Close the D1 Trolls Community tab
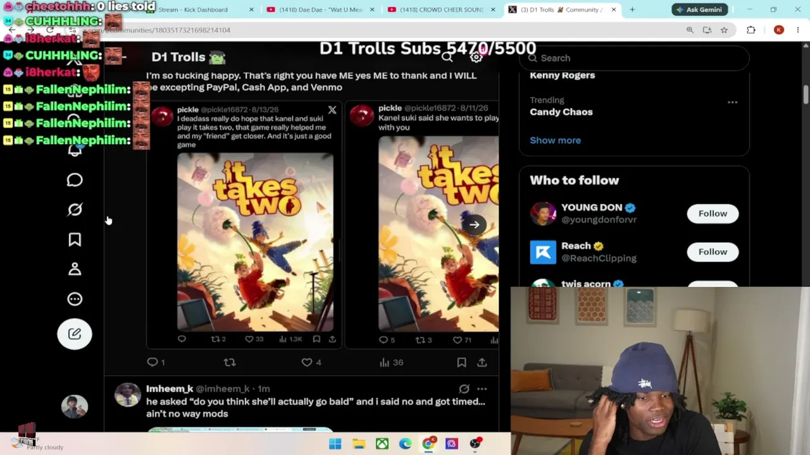This screenshot has height=455, width=810. [613, 9]
